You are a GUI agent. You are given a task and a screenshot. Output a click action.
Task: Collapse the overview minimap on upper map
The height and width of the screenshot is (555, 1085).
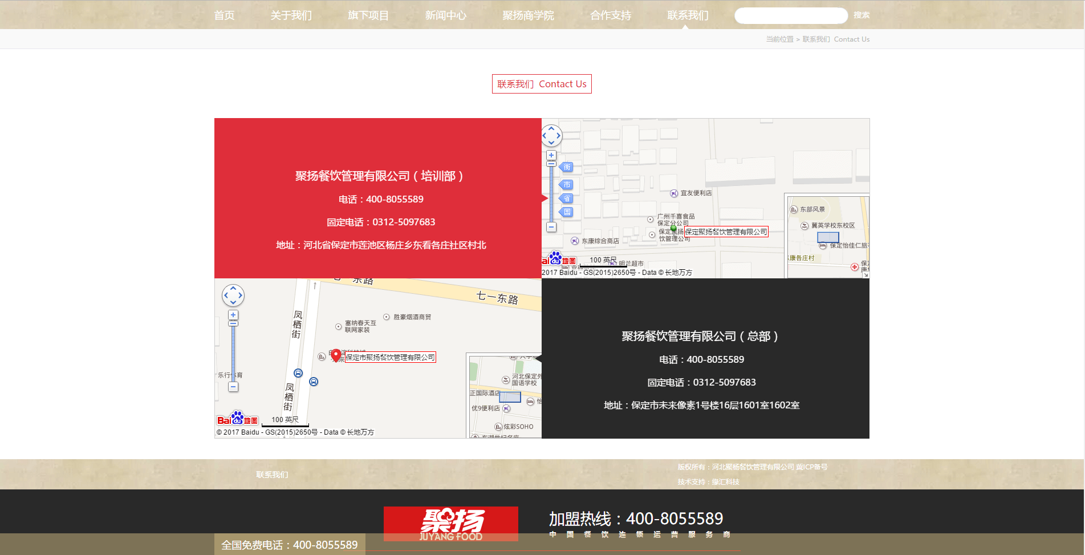[x=865, y=274]
